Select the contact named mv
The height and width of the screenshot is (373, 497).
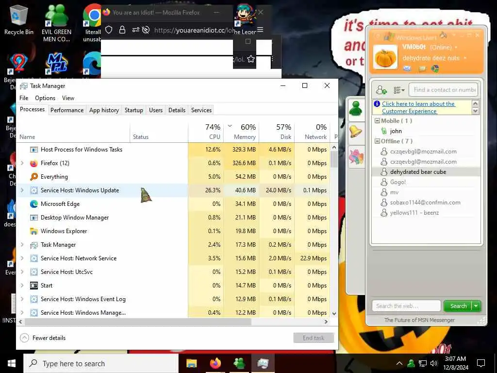coord(394,192)
